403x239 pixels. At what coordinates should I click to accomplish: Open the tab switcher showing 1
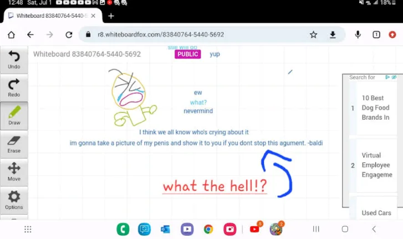[376, 34]
